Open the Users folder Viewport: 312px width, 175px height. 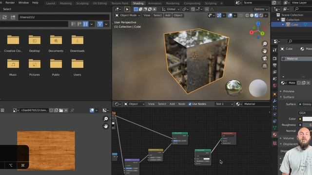[78, 68]
